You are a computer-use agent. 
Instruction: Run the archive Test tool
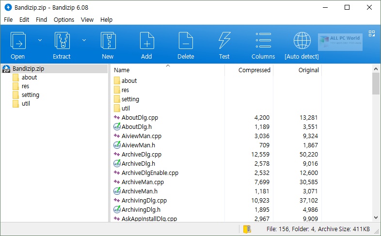click(x=224, y=41)
